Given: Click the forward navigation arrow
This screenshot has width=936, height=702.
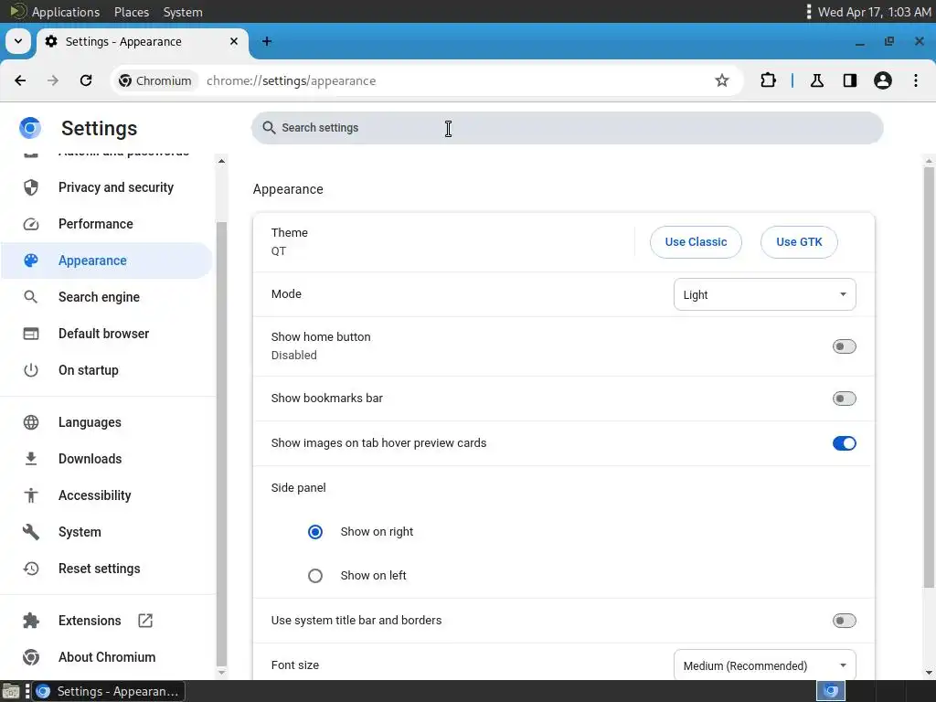Looking at the screenshot, I should pyautogui.click(x=53, y=80).
